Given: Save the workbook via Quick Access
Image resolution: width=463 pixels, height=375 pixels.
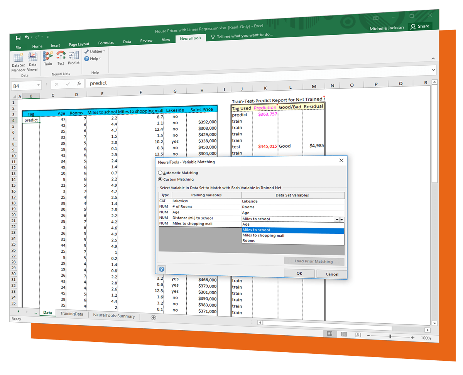Looking at the screenshot, I should click(18, 38).
